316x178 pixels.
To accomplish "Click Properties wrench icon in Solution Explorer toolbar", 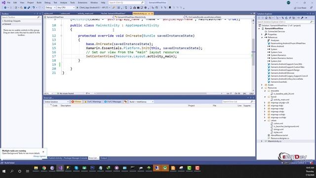I will (x=302, y=18).
